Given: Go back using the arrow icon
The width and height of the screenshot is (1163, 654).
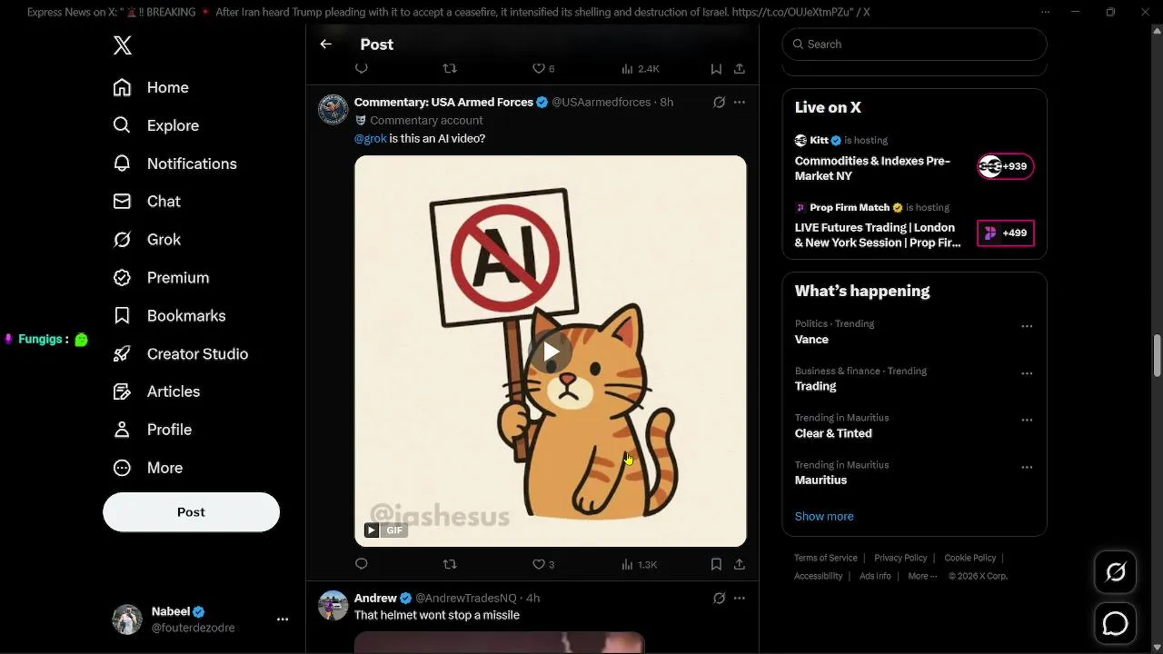Looking at the screenshot, I should (x=326, y=45).
